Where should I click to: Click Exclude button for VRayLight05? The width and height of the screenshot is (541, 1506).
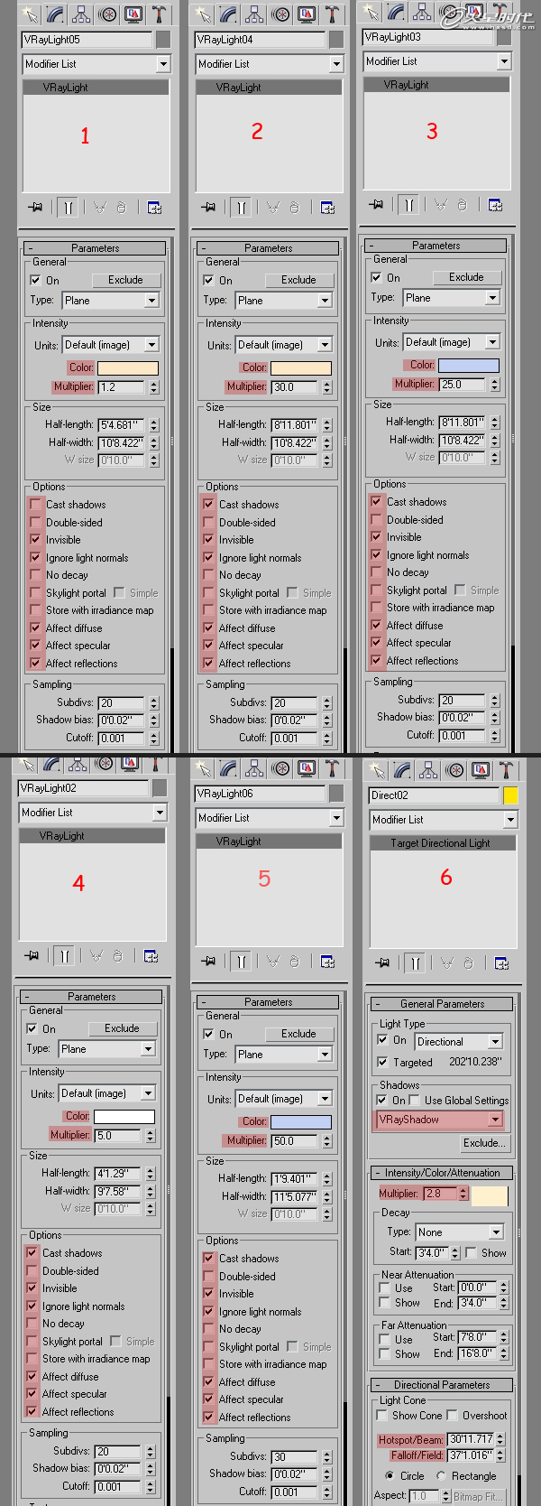(125, 280)
